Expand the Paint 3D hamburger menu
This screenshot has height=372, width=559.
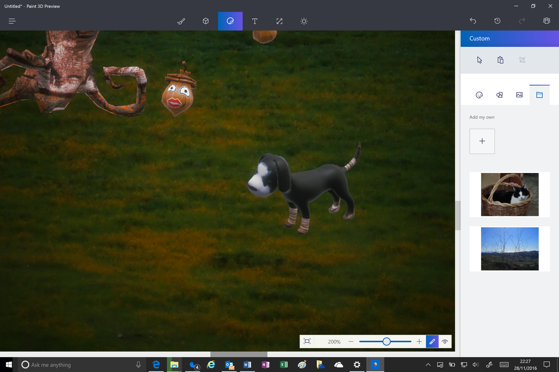pos(12,21)
